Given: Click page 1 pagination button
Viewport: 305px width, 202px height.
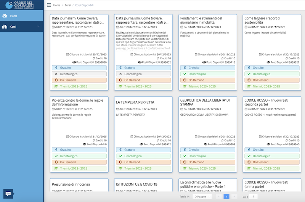Looking at the screenshot, I should click(226, 197).
